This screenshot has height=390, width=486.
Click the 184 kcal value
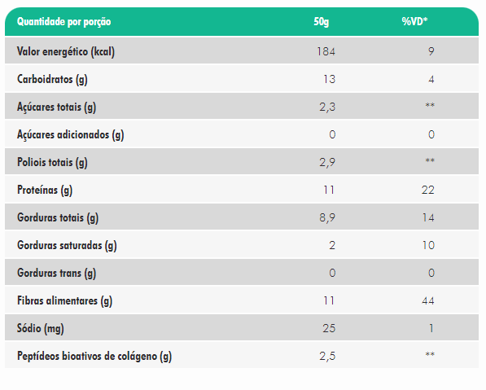point(326,51)
